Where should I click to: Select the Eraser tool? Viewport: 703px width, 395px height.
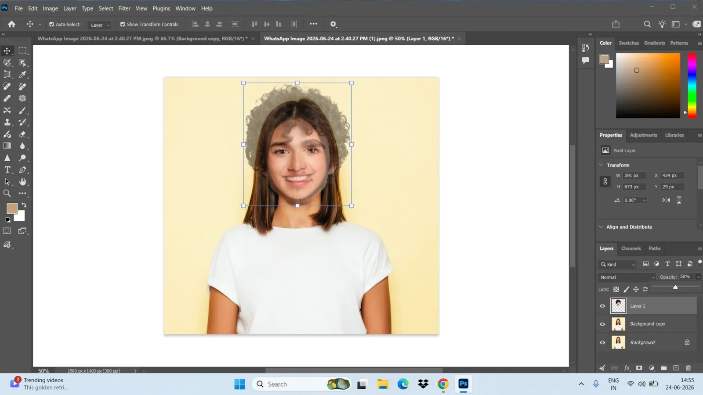pyautogui.click(x=22, y=134)
